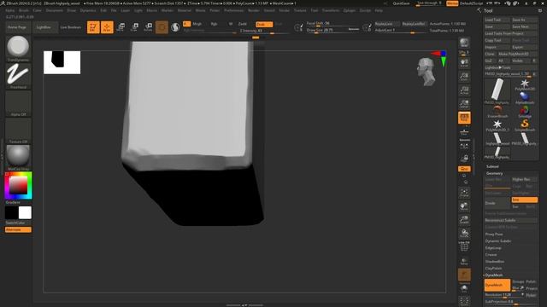Open the Home Page tab
This screenshot has height=307, width=547.
coord(17,27)
